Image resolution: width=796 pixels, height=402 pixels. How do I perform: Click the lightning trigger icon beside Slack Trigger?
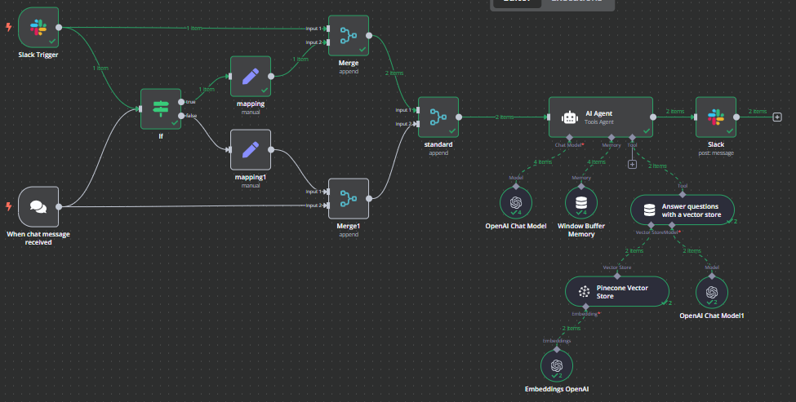point(8,27)
